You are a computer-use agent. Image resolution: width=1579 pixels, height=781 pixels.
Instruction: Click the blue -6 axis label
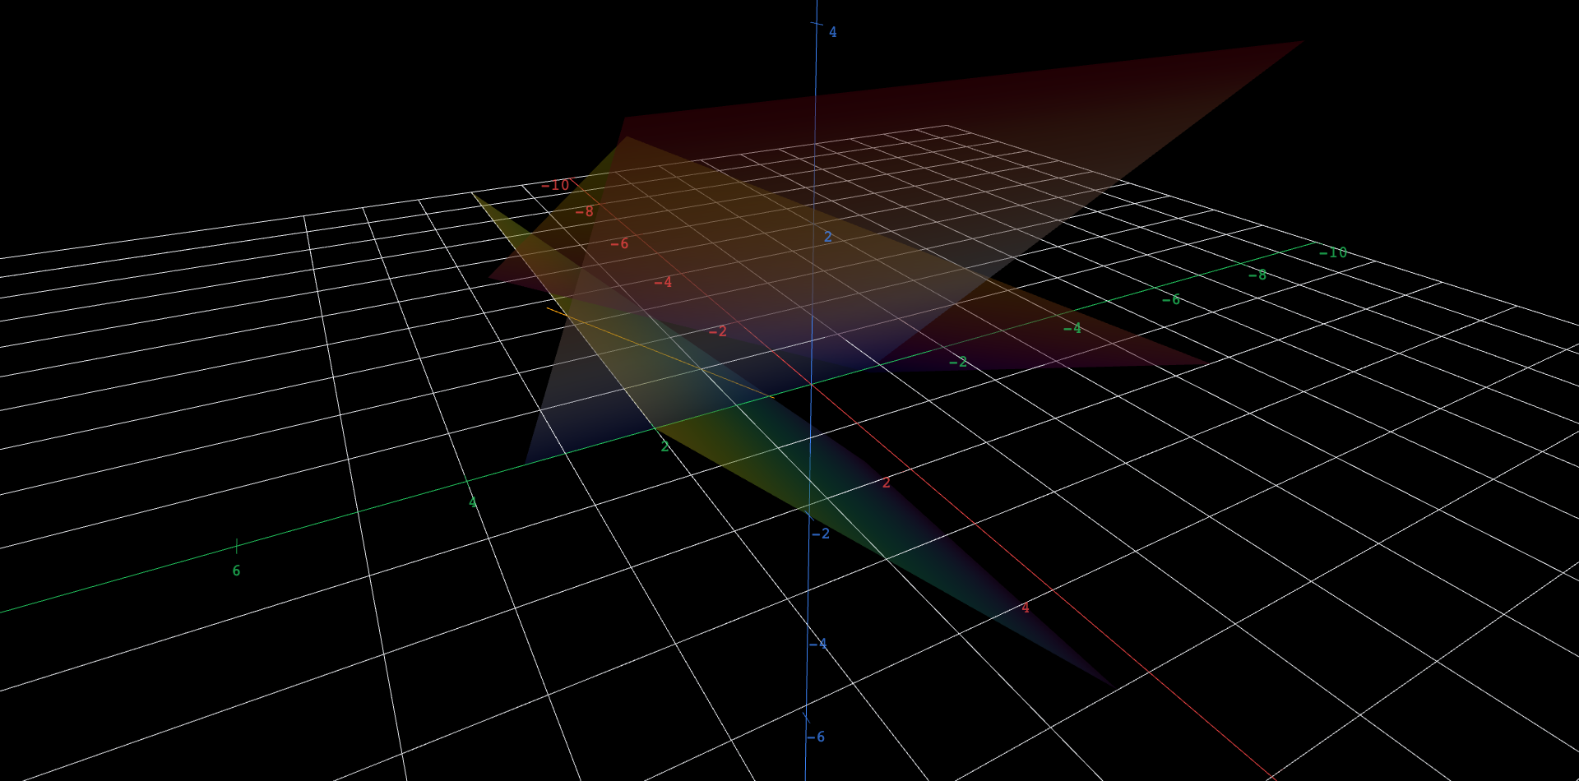coord(816,737)
